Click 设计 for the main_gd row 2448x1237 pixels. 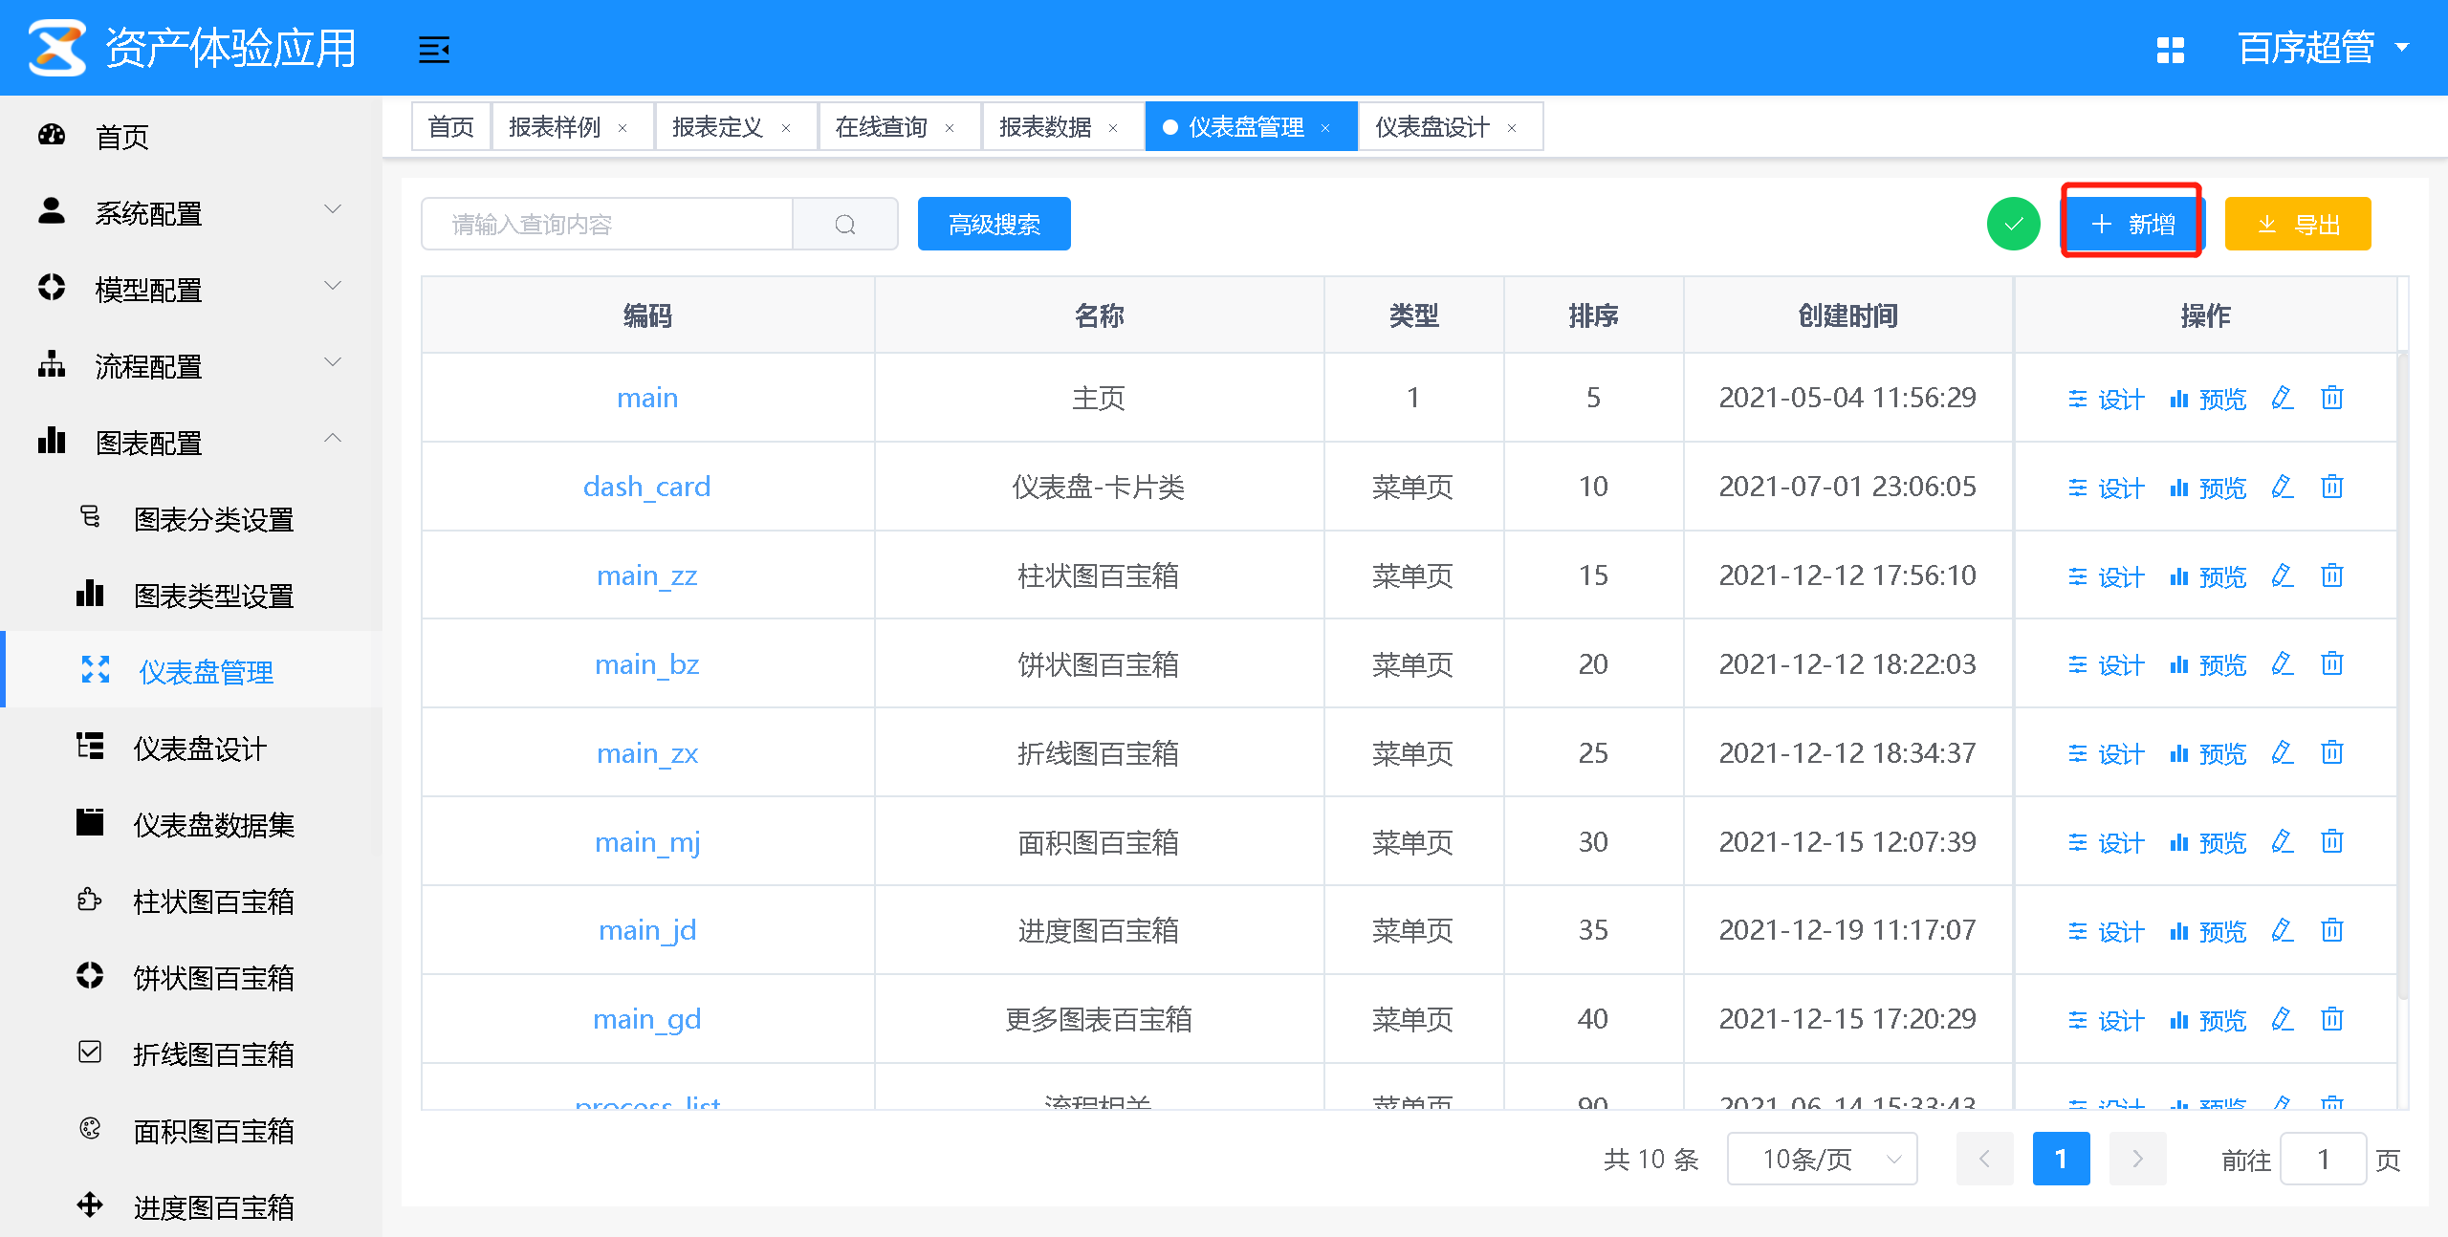click(x=2107, y=1020)
